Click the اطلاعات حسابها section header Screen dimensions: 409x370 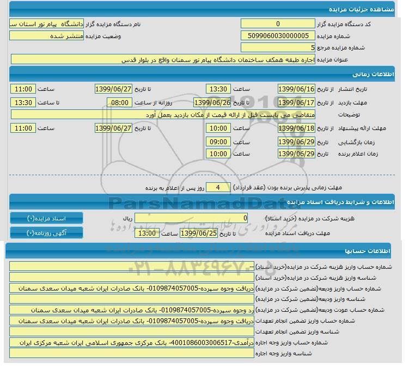(x=198, y=251)
